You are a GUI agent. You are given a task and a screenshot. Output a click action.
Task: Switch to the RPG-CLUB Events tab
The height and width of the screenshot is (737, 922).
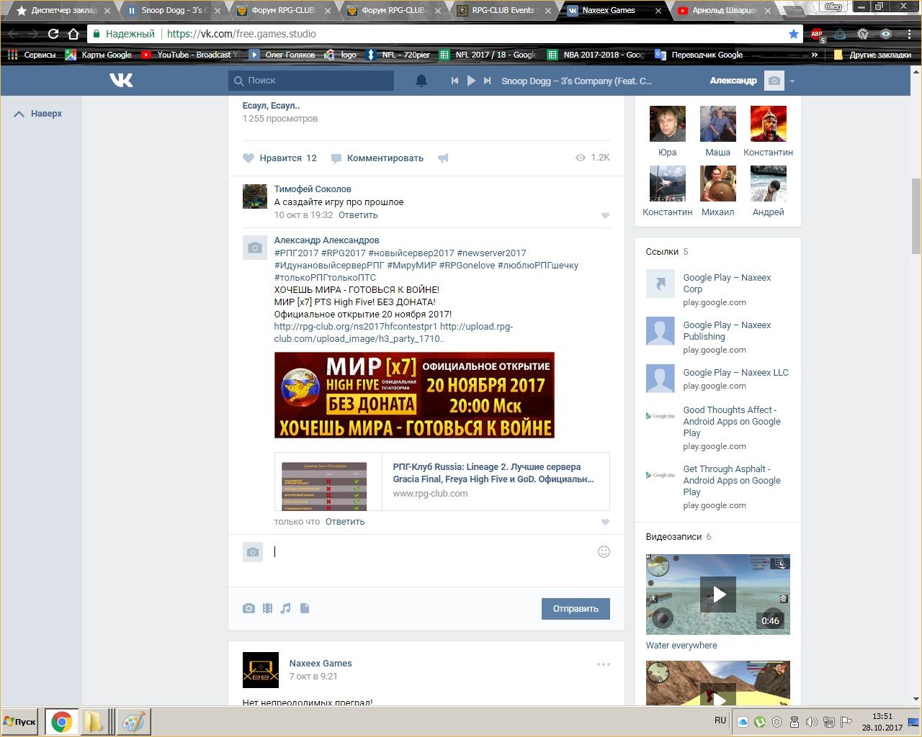tap(503, 11)
